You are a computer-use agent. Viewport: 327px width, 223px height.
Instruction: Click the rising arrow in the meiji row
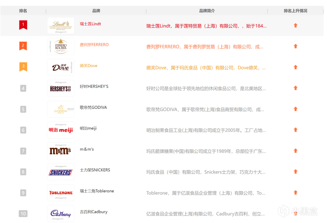tap(296, 130)
